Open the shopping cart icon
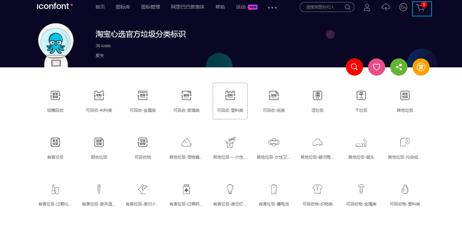The height and width of the screenshot is (225, 462). 421,9
